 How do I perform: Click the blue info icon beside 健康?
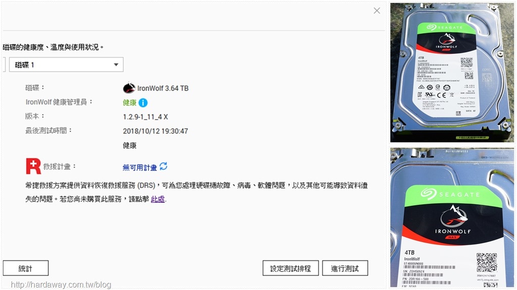pyautogui.click(x=143, y=103)
